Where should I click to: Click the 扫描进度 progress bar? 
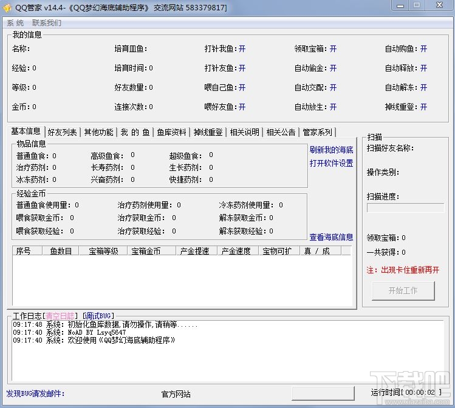(405, 207)
